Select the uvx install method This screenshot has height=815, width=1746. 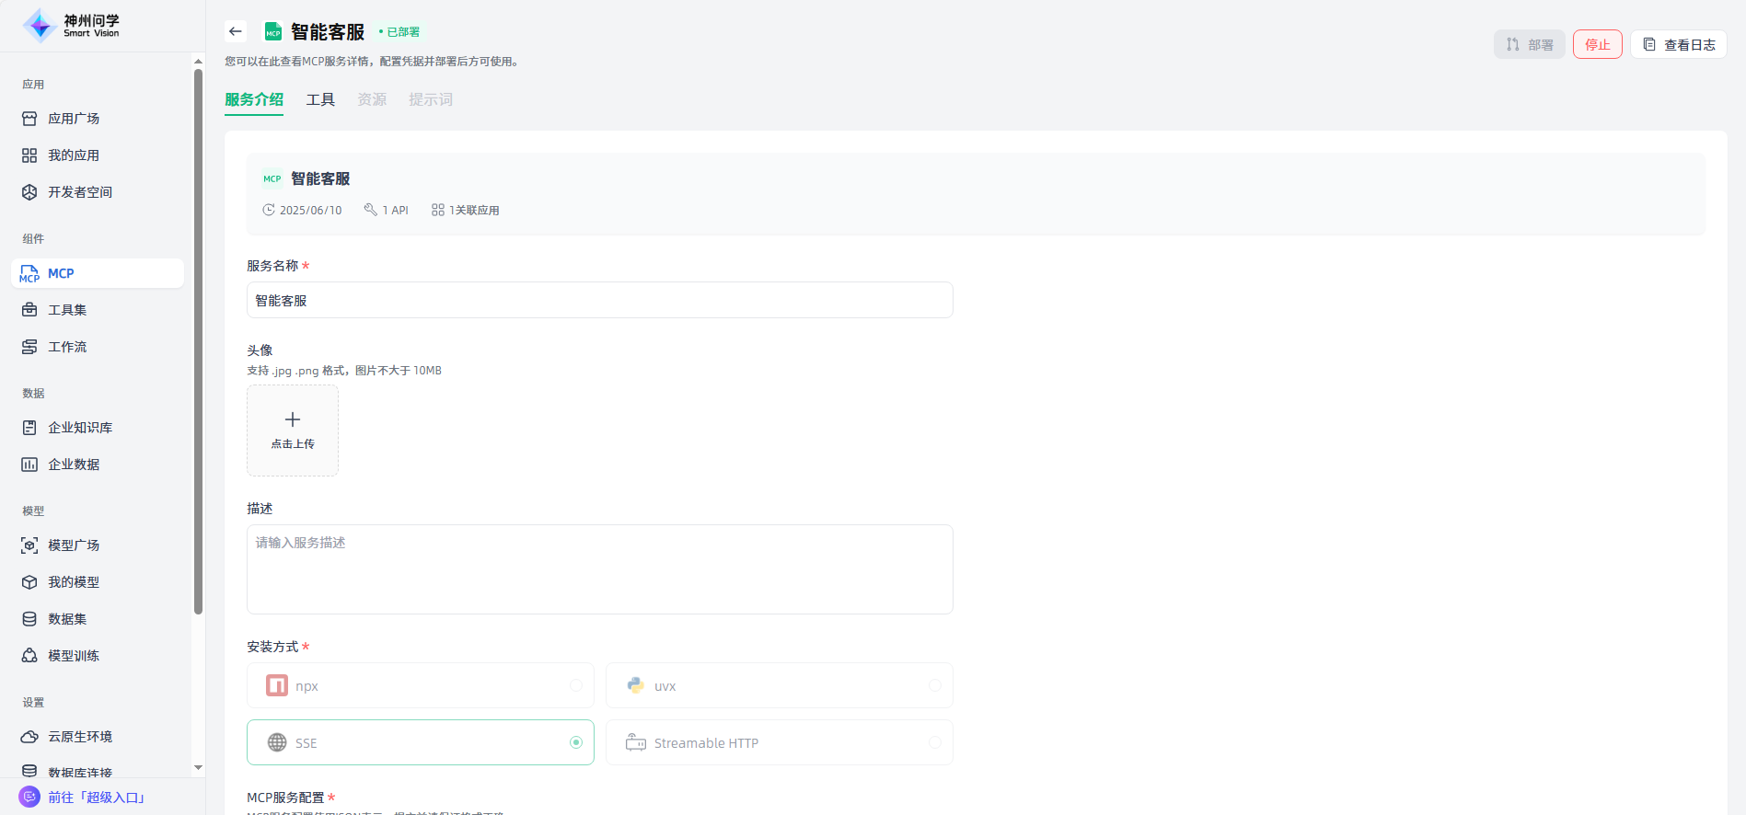pos(779,686)
